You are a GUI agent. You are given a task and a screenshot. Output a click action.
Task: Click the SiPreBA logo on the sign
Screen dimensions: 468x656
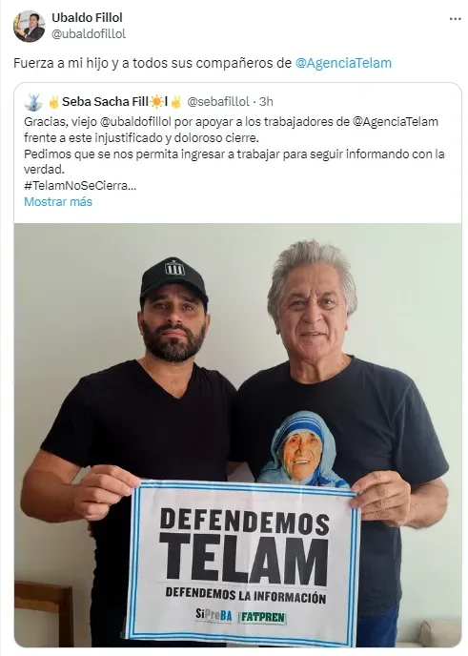[214, 615]
